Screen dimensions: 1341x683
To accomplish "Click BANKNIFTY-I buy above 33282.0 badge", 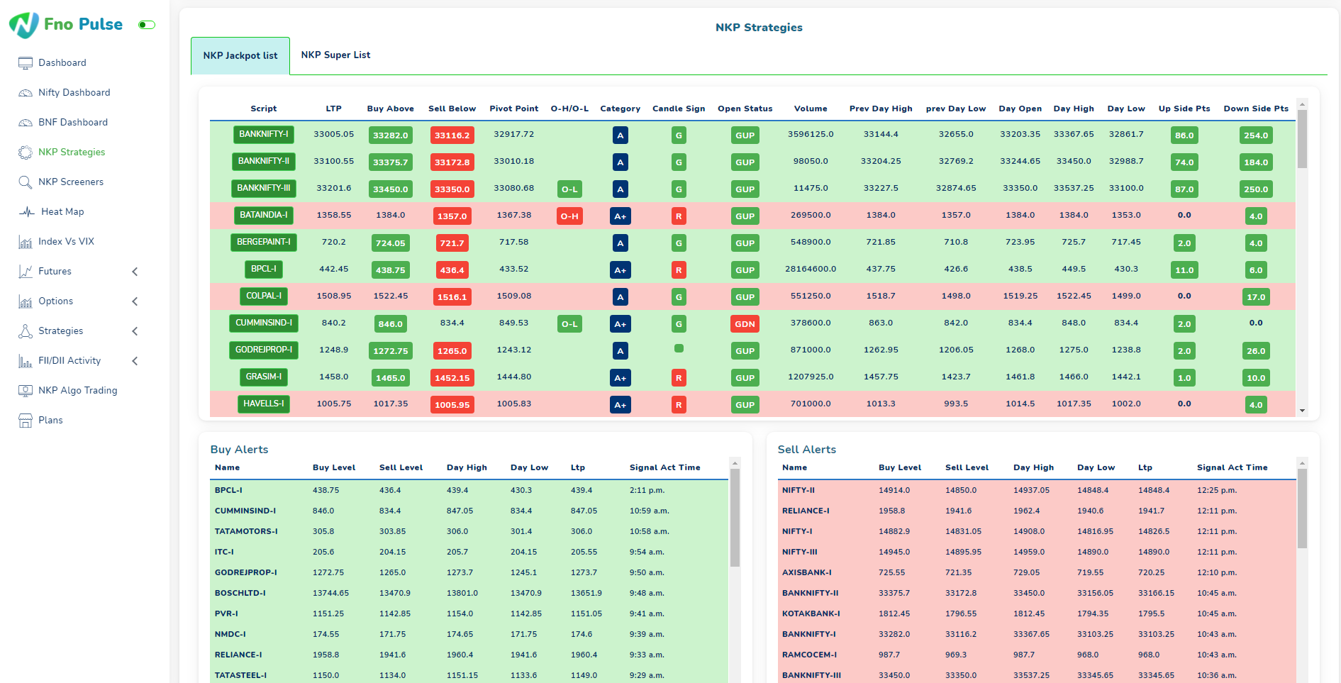I will click(391, 135).
